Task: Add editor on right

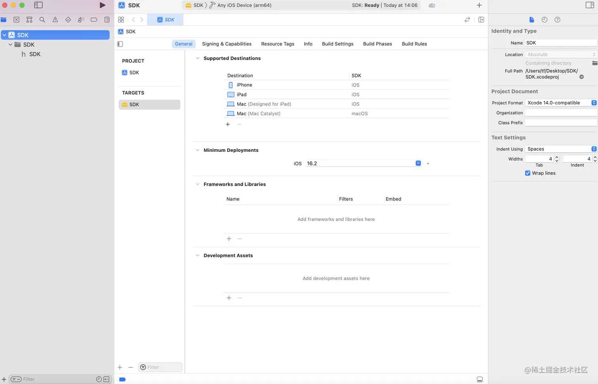Action: tap(481, 19)
